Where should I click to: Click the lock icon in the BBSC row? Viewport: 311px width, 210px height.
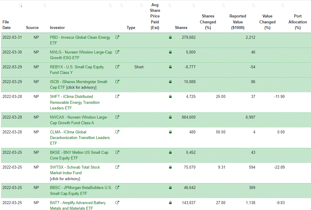pos(170,188)
